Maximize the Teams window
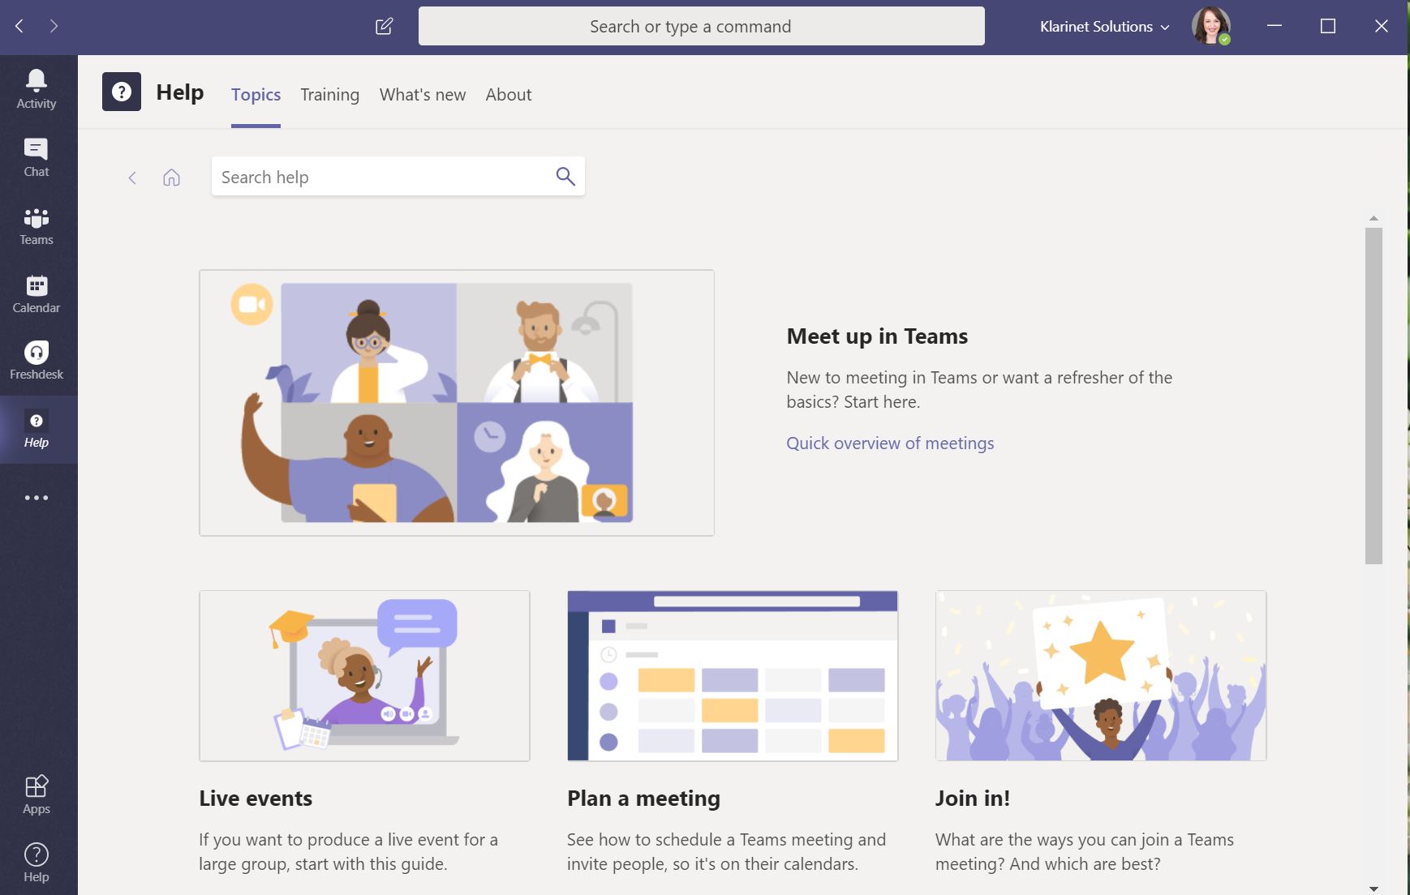This screenshot has width=1410, height=895. click(x=1328, y=26)
